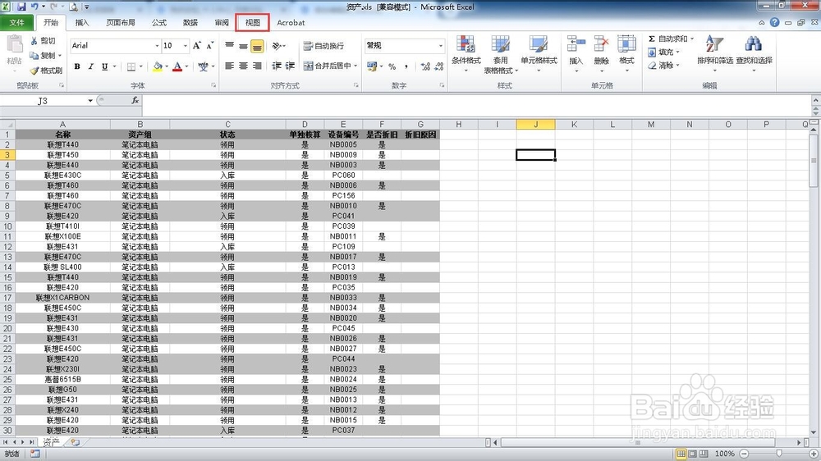
Task: Click the insert function fx button
Action: coord(135,100)
